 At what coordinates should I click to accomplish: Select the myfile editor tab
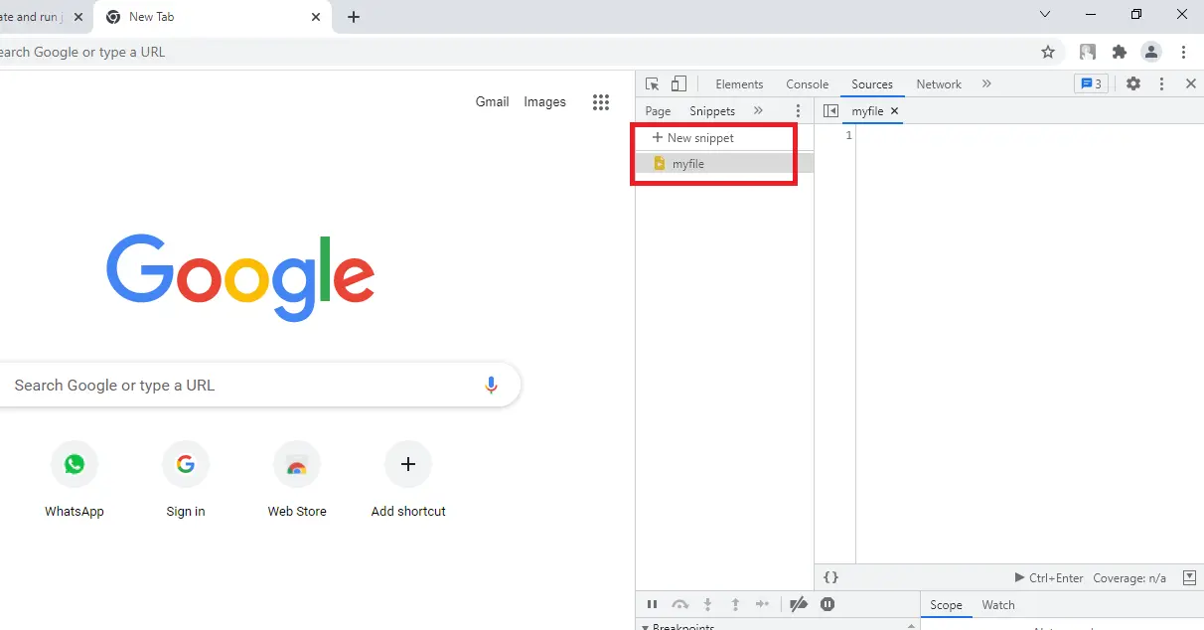click(867, 111)
